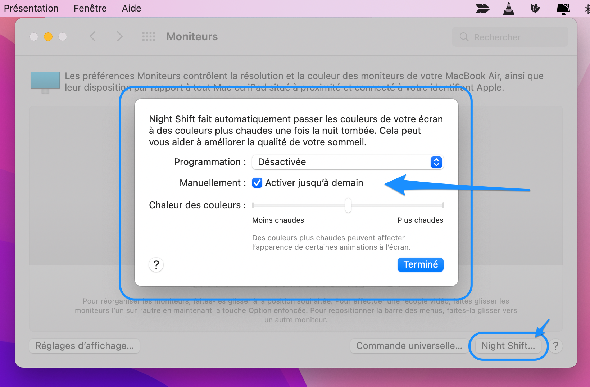Click the Rechercher search field
Screen dimensions: 590x387
point(510,37)
